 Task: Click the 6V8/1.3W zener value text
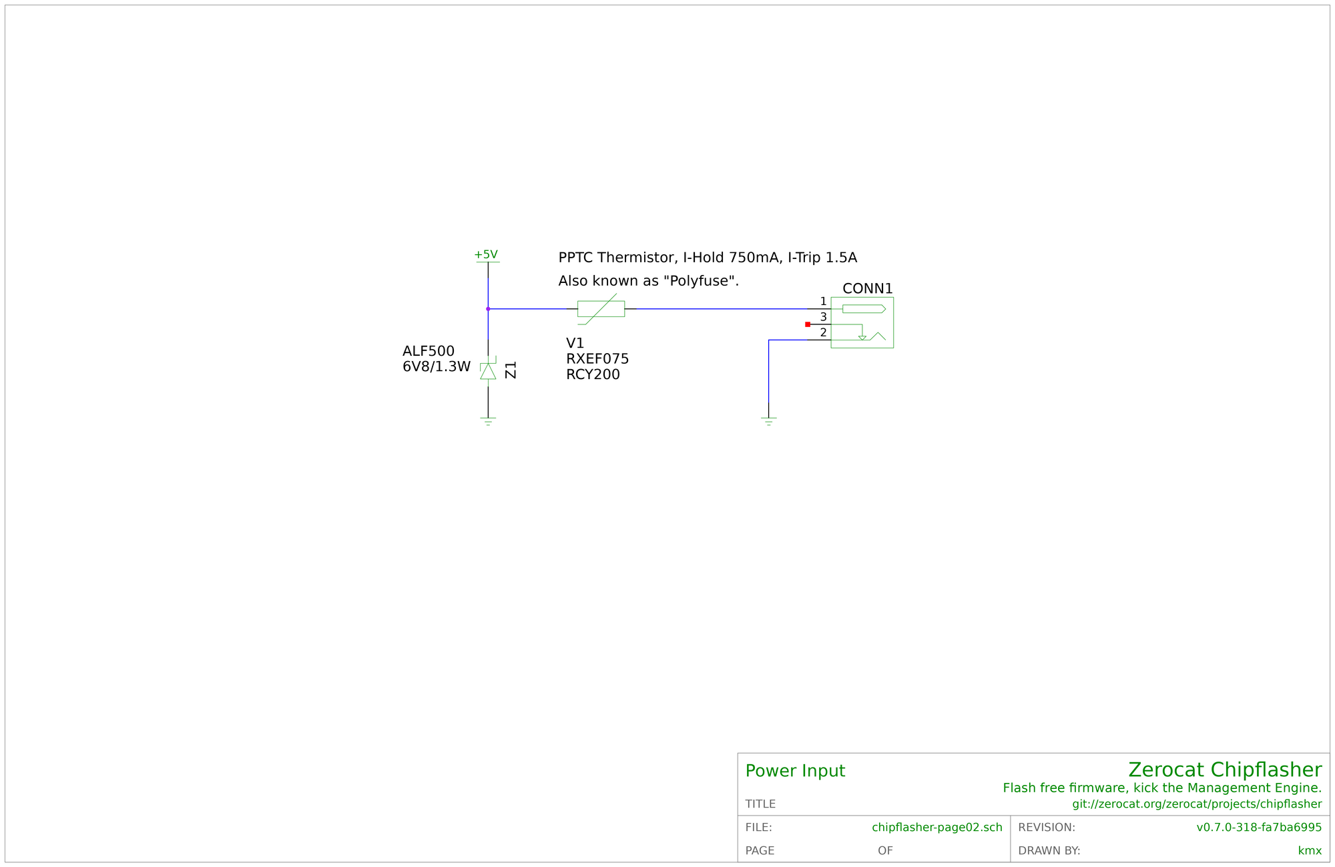(437, 366)
